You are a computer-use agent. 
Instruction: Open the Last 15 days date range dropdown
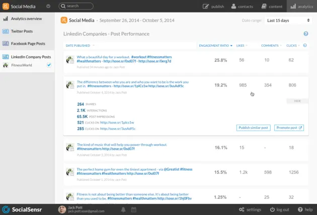point(288,21)
